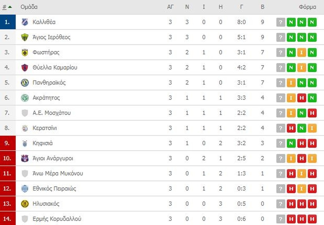Open the Κερατσίνι team link
Screen dimensions: 324x225
(x=45, y=128)
